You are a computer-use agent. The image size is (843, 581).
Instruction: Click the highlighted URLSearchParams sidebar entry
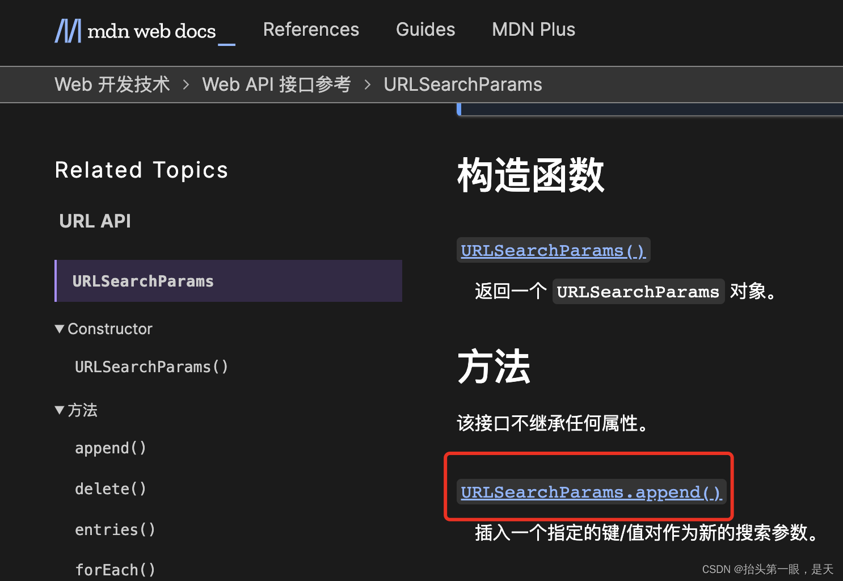(143, 280)
